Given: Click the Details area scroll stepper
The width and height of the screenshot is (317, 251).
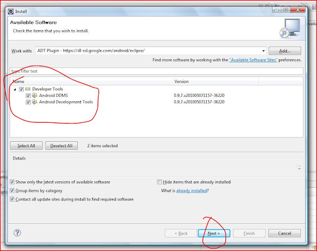Looking at the screenshot, I should tap(299, 167).
